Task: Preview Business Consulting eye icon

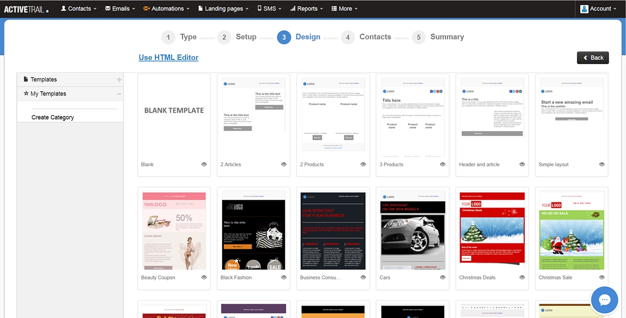Action: point(363,277)
